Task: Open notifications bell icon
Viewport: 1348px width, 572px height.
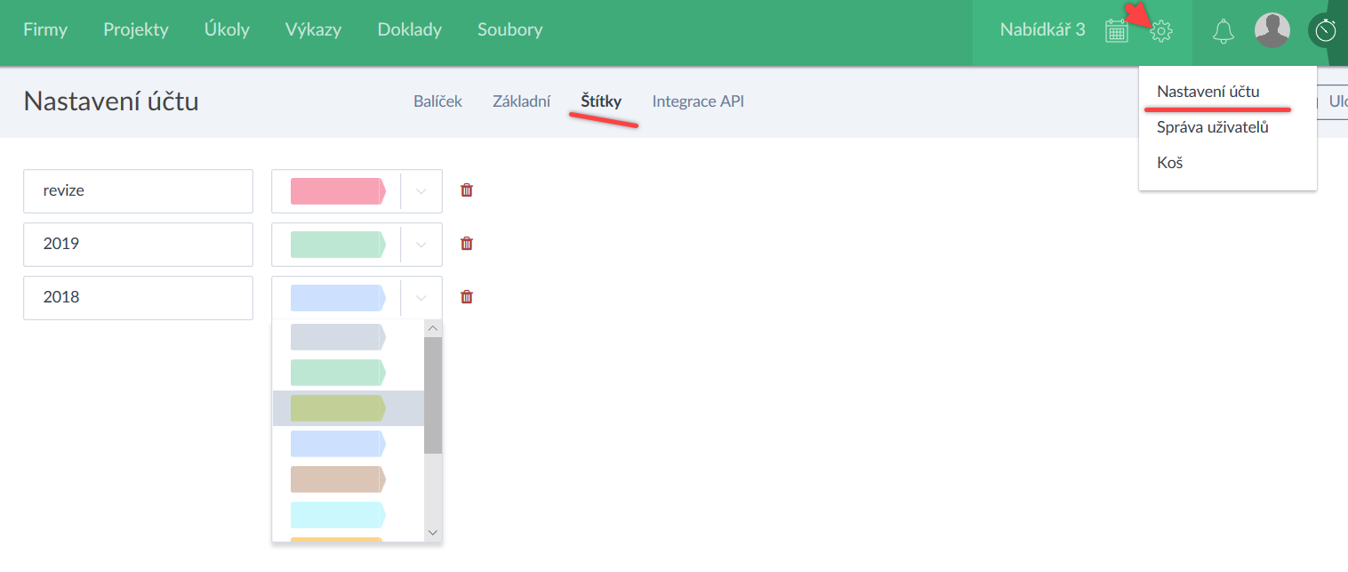Action: pyautogui.click(x=1224, y=31)
